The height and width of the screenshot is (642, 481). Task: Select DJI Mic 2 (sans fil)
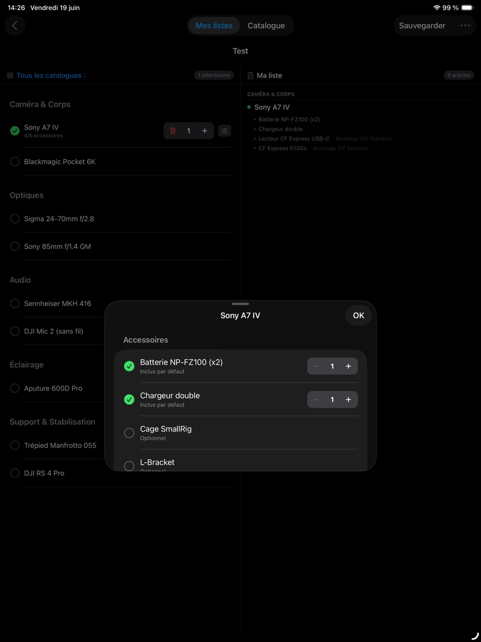pyautogui.click(x=15, y=331)
